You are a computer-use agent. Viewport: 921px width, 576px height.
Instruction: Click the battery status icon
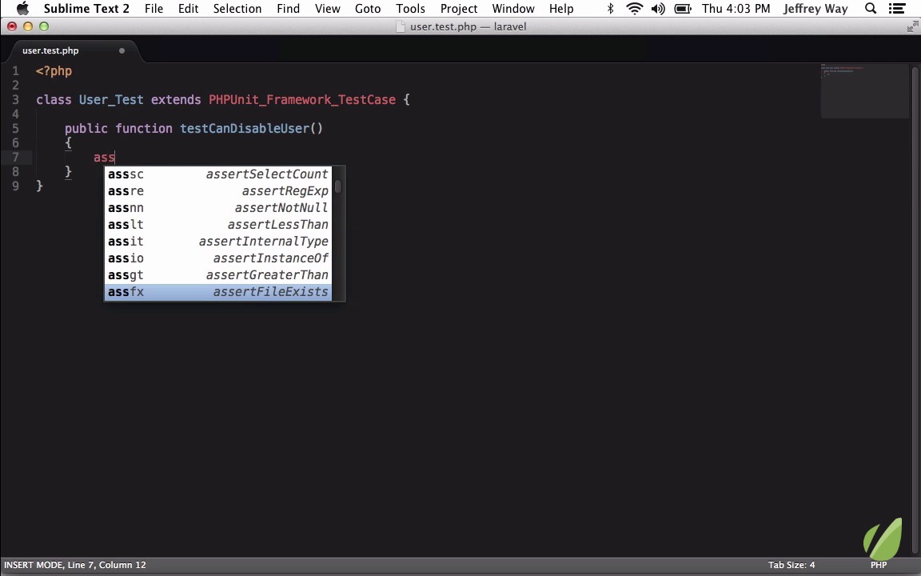(x=683, y=9)
